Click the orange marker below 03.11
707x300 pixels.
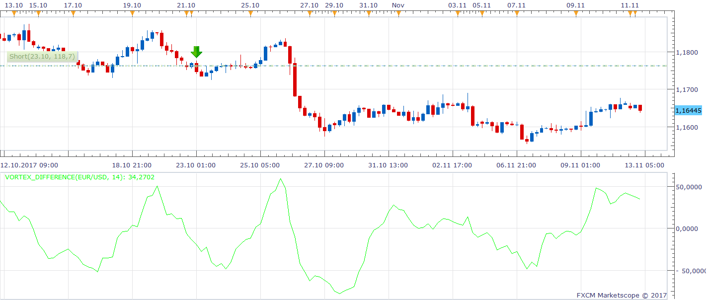click(458, 13)
